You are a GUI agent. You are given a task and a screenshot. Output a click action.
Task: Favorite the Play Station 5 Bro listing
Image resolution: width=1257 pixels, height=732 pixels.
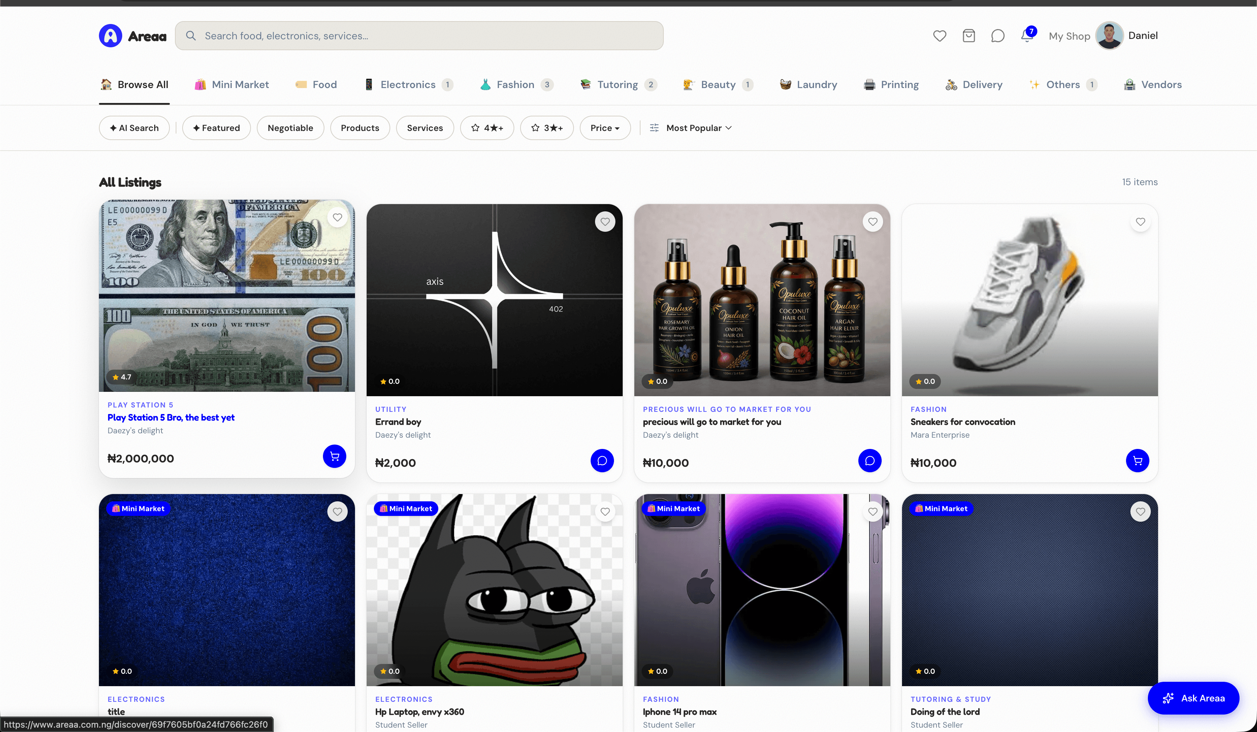[338, 218]
